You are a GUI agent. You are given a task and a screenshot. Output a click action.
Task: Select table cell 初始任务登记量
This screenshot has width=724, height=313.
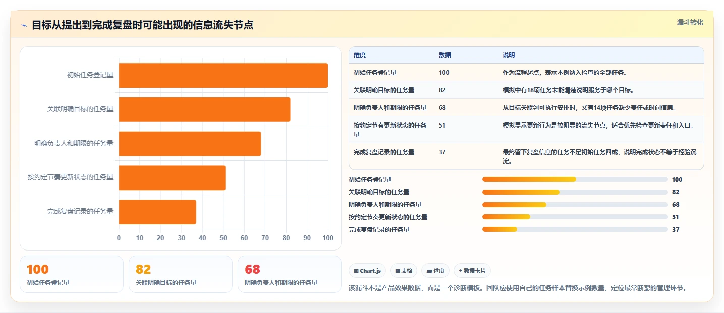[x=375, y=73]
